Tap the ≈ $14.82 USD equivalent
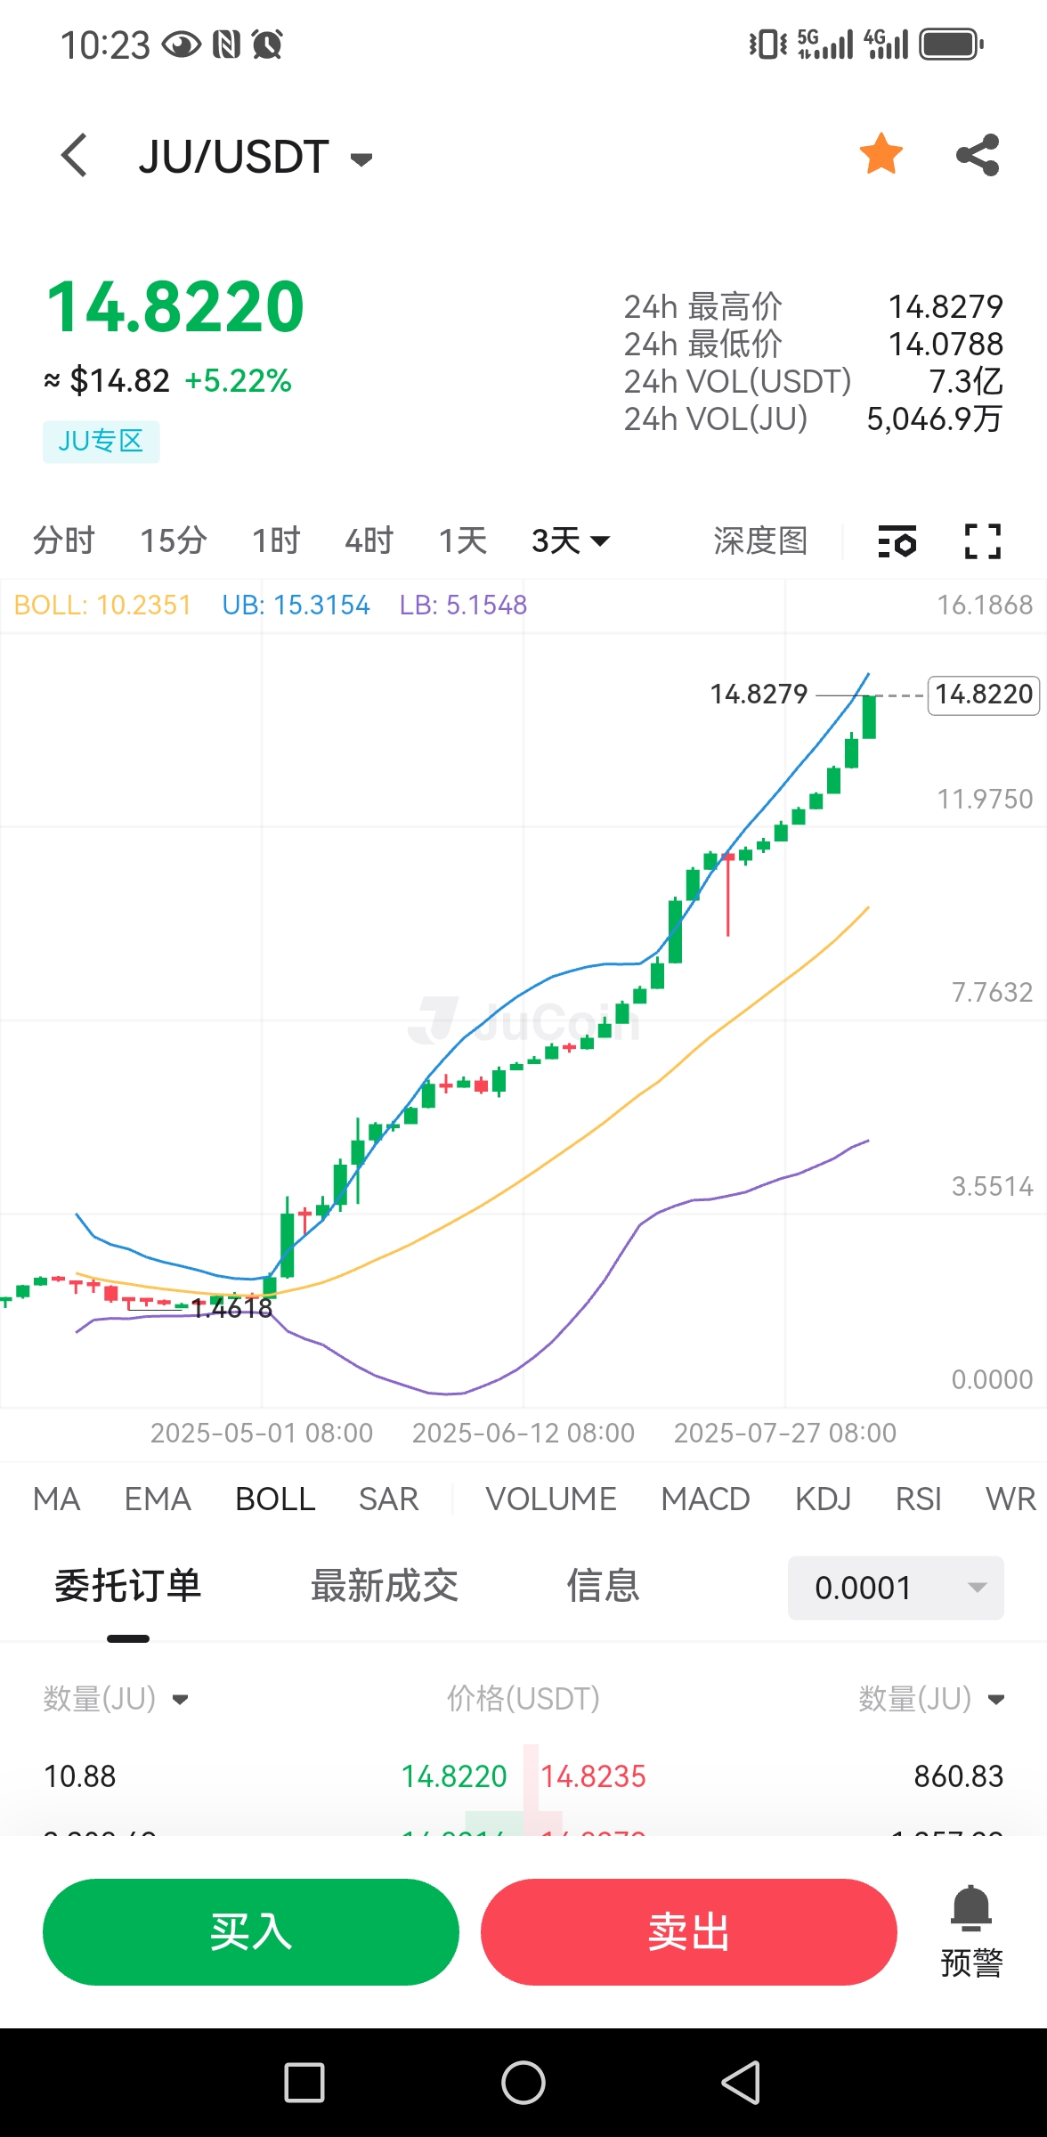Viewport: 1047px width, 2137px height. pyautogui.click(x=107, y=381)
